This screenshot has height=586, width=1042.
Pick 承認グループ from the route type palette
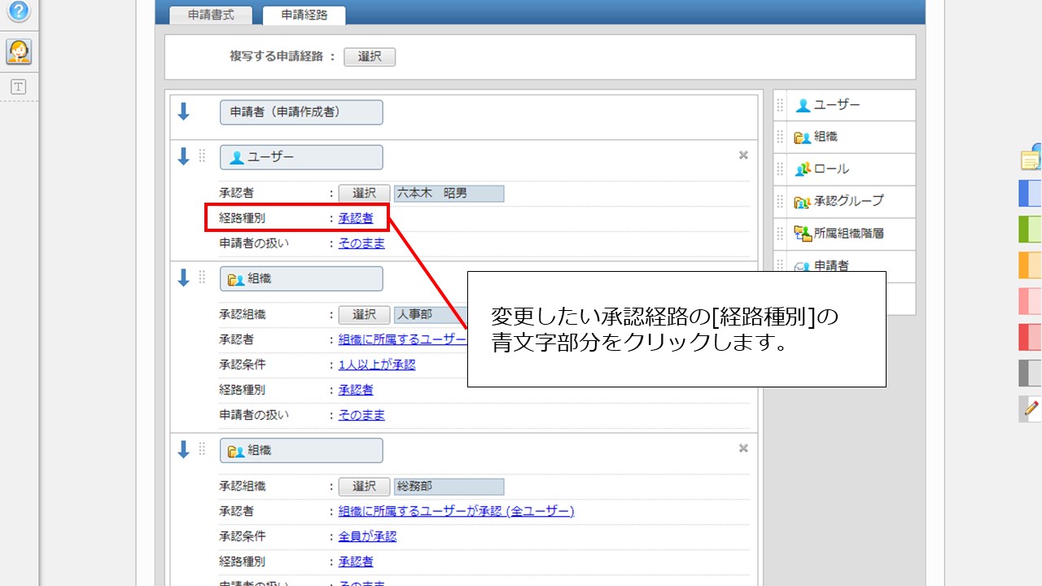click(x=847, y=201)
